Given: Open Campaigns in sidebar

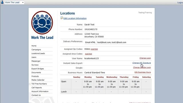Looking at the screenshot, I should (36, 49).
